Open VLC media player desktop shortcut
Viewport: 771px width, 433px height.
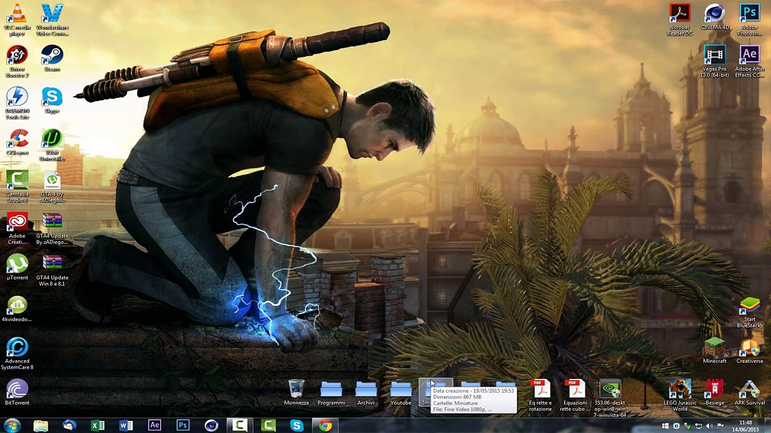pos(17,14)
